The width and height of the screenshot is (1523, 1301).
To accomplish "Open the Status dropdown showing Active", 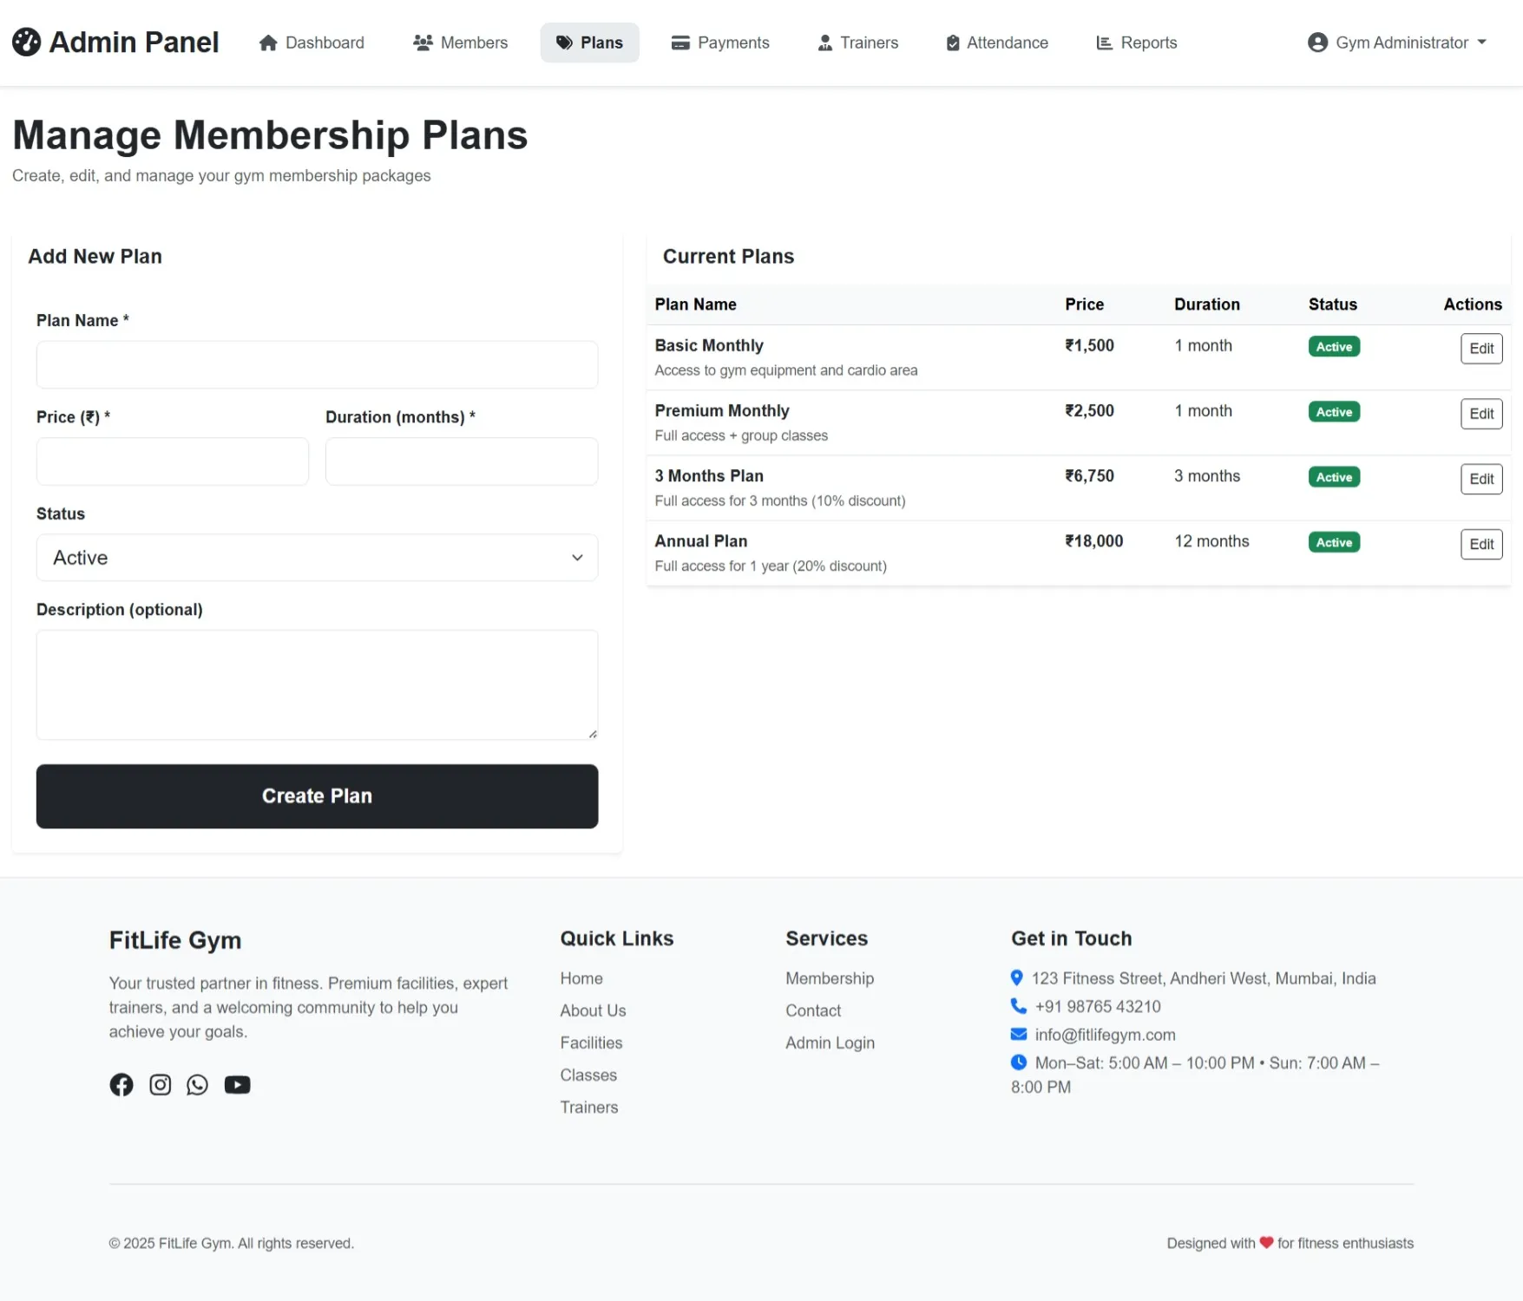I will point(316,558).
